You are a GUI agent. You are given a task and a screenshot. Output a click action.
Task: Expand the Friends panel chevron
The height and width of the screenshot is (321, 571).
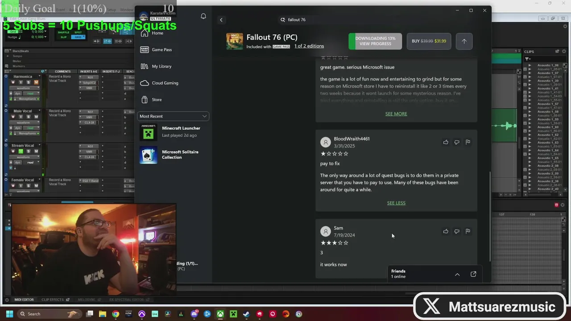[457, 274]
